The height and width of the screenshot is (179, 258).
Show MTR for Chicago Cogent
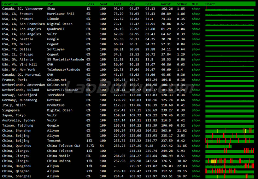coord(196,54)
